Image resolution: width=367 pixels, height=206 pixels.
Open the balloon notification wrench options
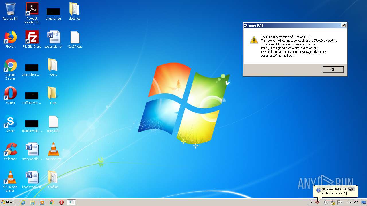[x=350, y=189]
